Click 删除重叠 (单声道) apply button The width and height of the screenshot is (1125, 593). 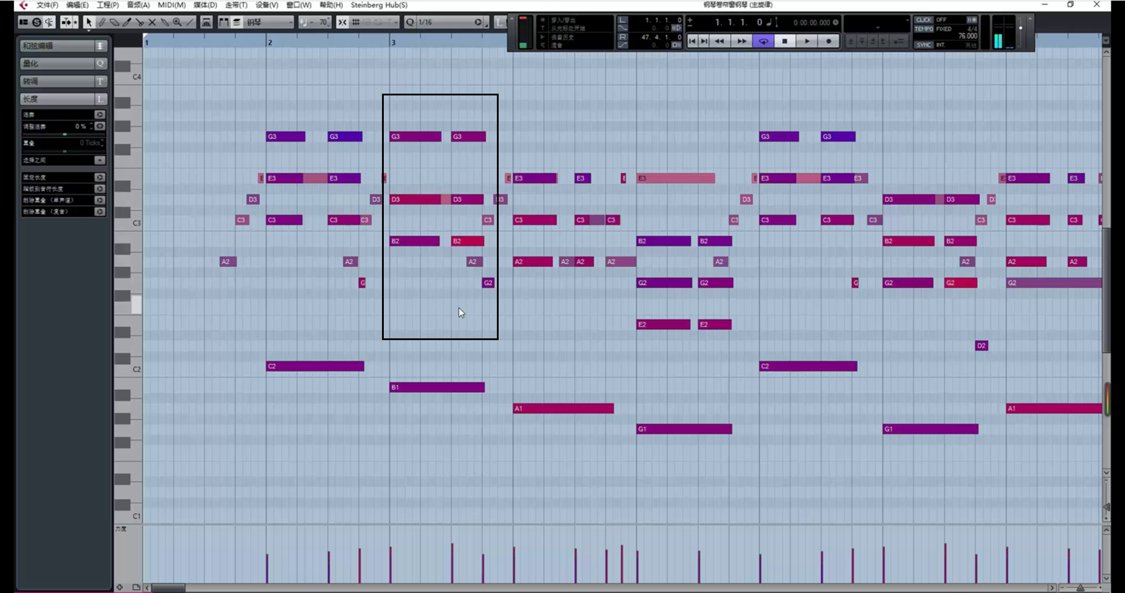pos(100,200)
